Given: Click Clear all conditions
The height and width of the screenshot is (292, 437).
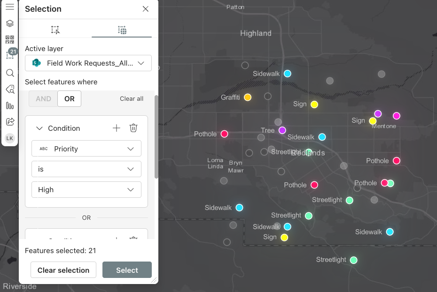Looking at the screenshot, I should (x=132, y=99).
